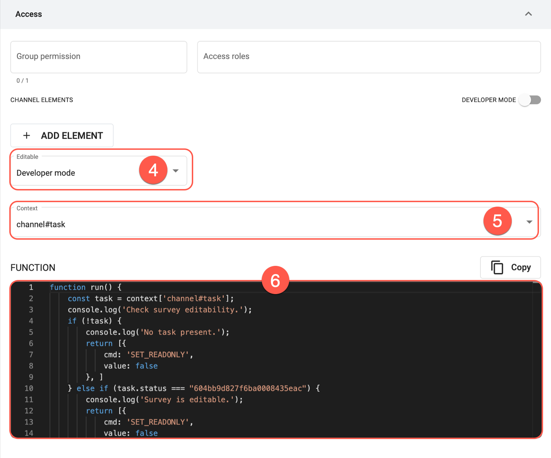Click cmd: 'SET_READONLY' on line 13
Screen dimensions: 551x458
(x=148, y=422)
